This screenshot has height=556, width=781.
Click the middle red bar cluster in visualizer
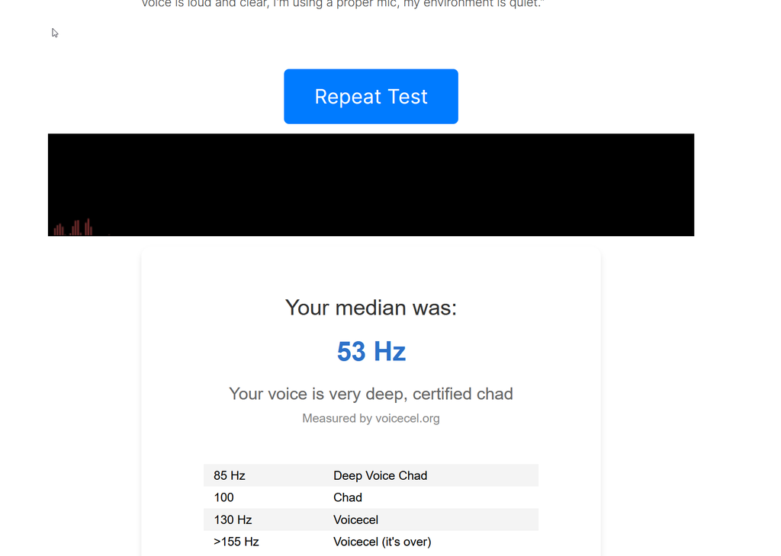76,228
